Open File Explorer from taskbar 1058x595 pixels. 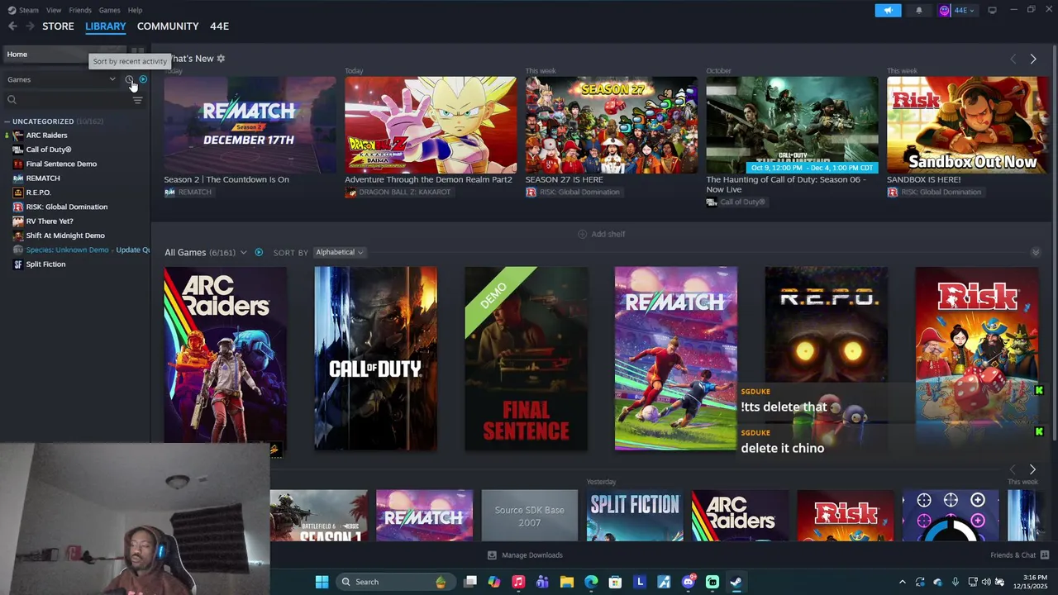pyautogui.click(x=566, y=582)
